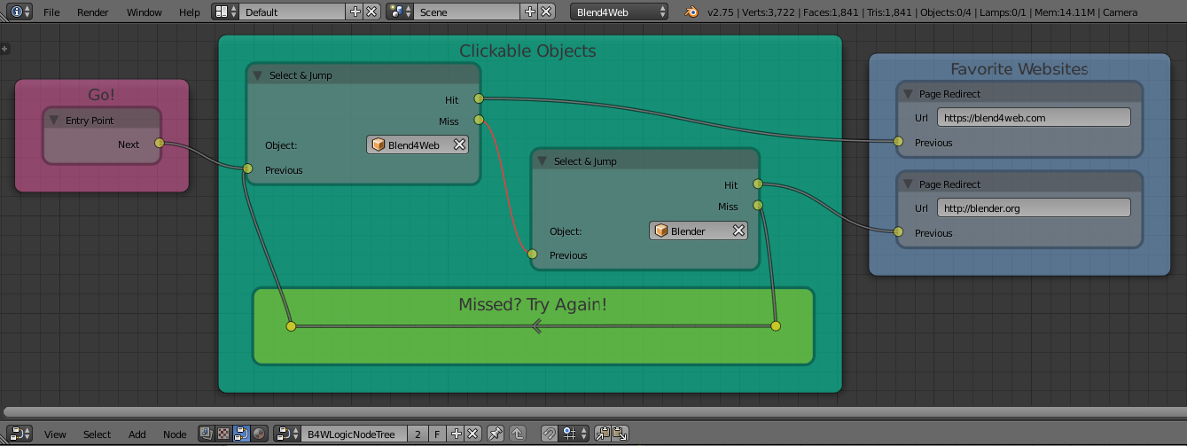Toggle pin node tree icon
1187x446 pixels.
pos(496,434)
